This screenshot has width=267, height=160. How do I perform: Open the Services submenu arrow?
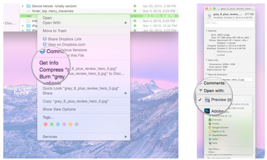point(126,137)
